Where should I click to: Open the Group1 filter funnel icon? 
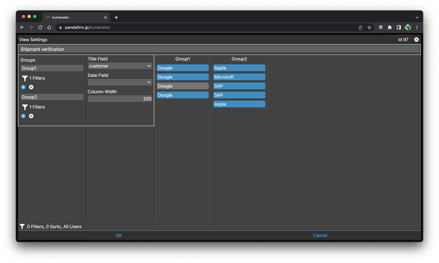[x=25, y=79]
